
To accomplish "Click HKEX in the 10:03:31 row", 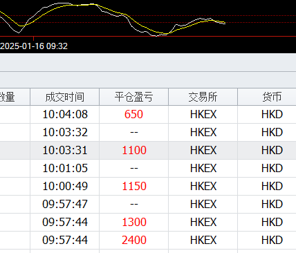I will 203,150.
